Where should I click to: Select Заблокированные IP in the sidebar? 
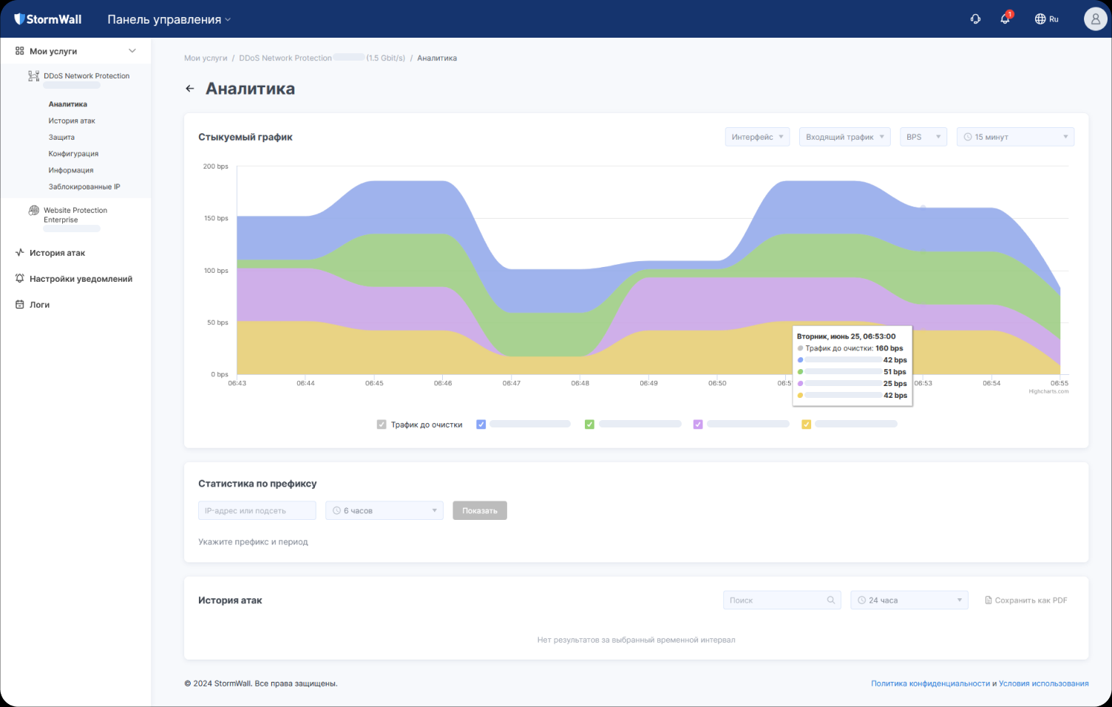[84, 187]
